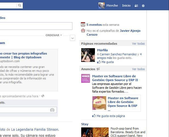The width and height of the screenshot is (169, 137).
Task: Like Mürfila with Me gusta
Action: tap(105, 62)
